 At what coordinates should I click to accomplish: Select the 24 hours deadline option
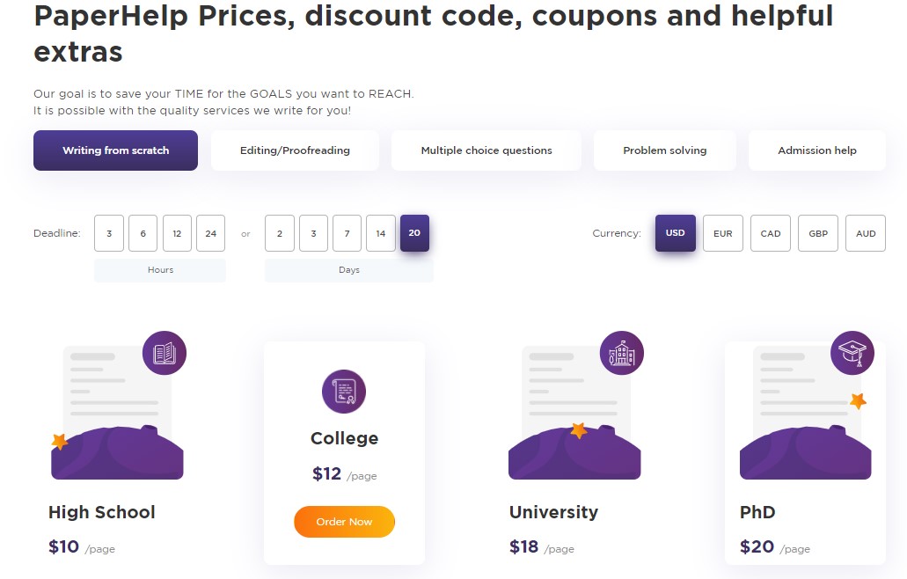pos(211,233)
